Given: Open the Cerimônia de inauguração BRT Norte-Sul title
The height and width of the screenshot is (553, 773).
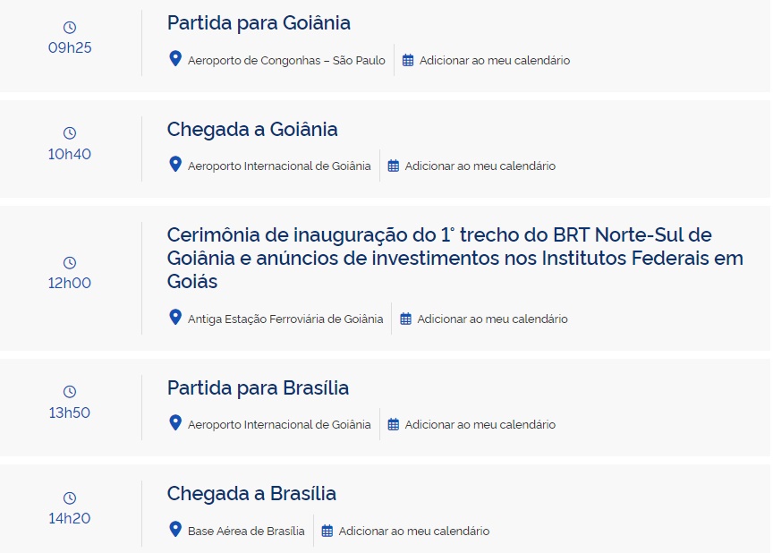Looking at the screenshot, I should coord(454,258).
